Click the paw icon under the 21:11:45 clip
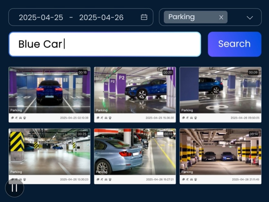 (195, 179)
